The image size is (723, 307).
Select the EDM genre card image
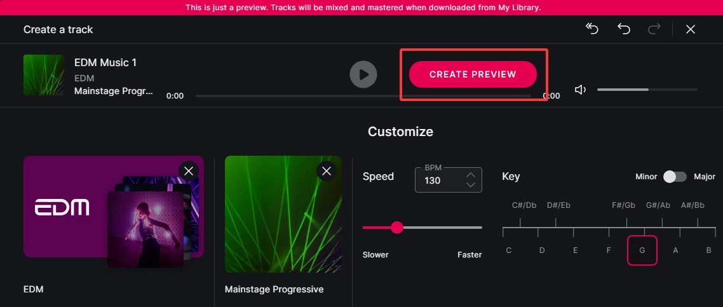tap(114, 212)
